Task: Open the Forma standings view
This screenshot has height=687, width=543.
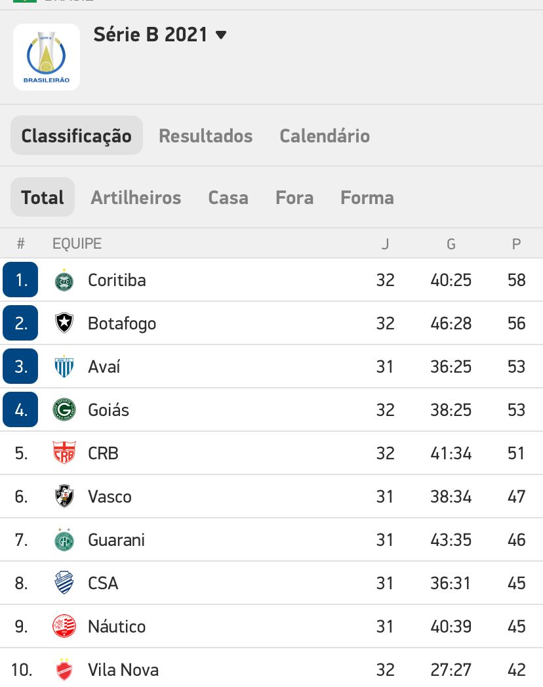Action: coord(367,198)
